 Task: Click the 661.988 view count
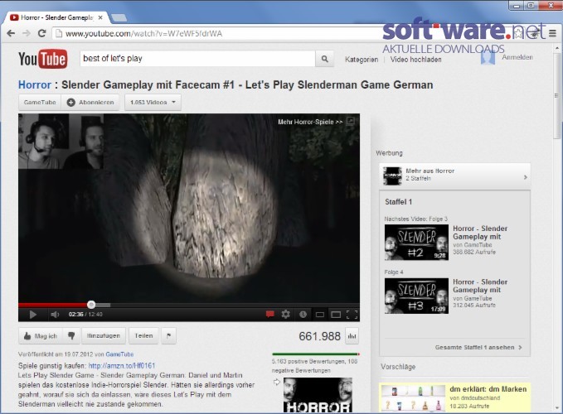319,336
